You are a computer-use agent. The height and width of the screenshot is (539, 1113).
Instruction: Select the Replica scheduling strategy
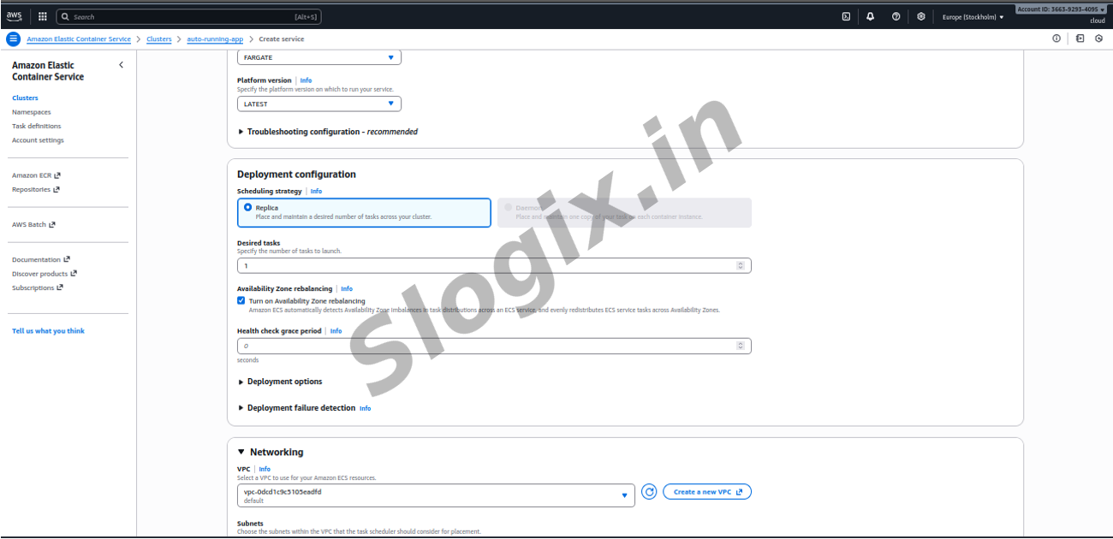point(248,208)
